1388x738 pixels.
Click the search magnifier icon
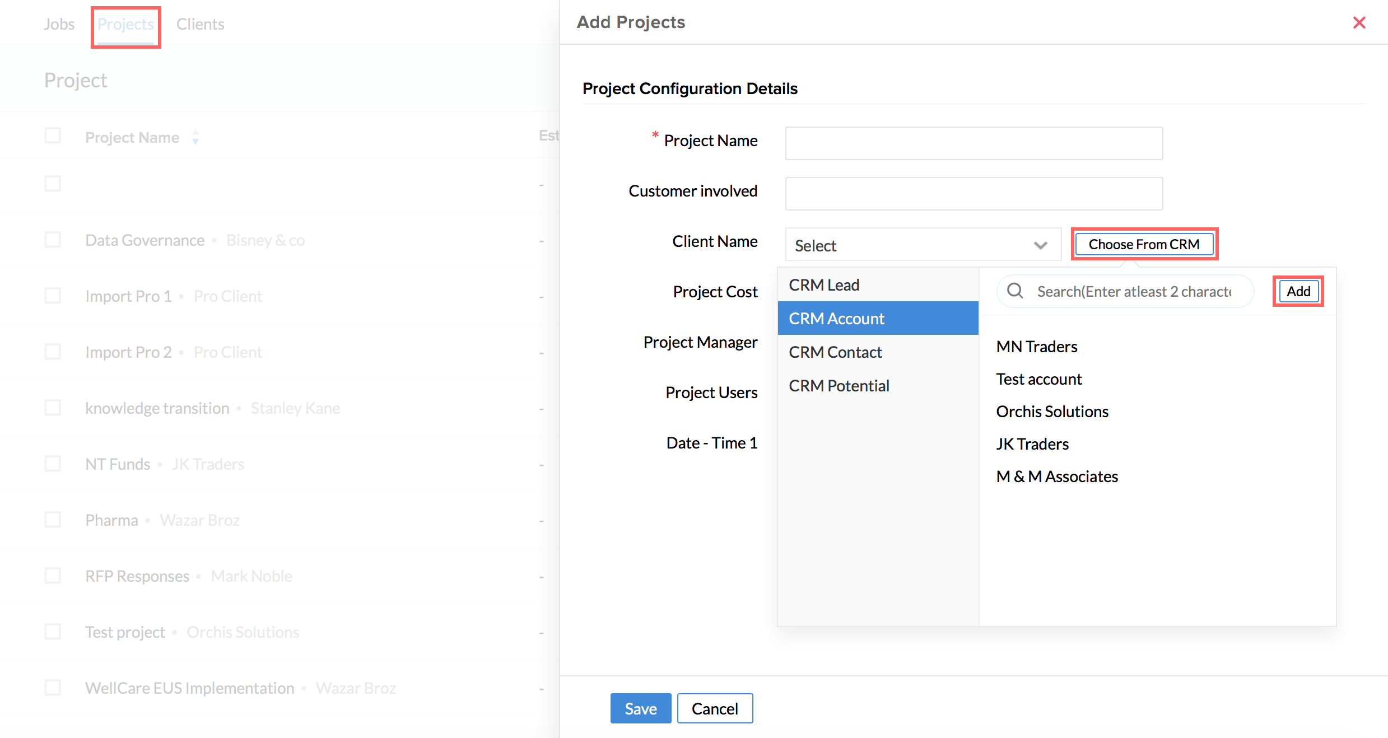(x=1015, y=291)
